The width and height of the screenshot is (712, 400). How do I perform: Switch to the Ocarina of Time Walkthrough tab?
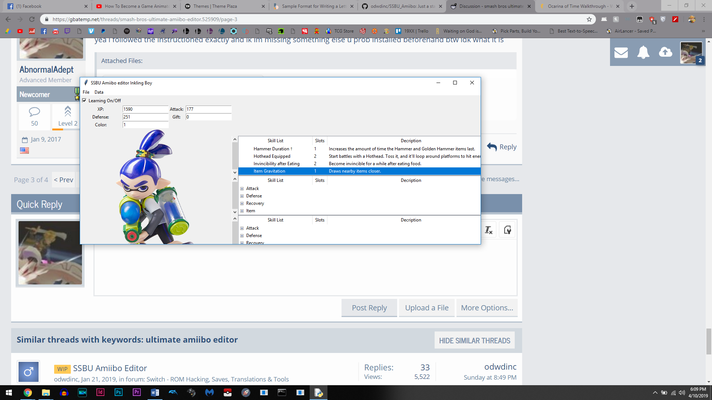point(579,6)
